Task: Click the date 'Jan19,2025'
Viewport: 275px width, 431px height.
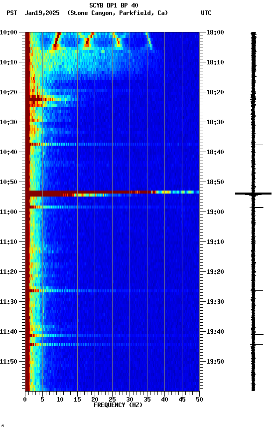Action: [x=42, y=13]
